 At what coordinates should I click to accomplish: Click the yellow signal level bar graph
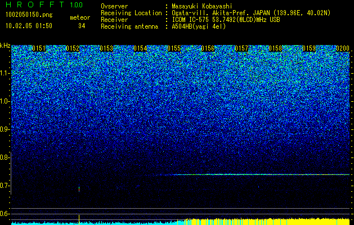267,222
